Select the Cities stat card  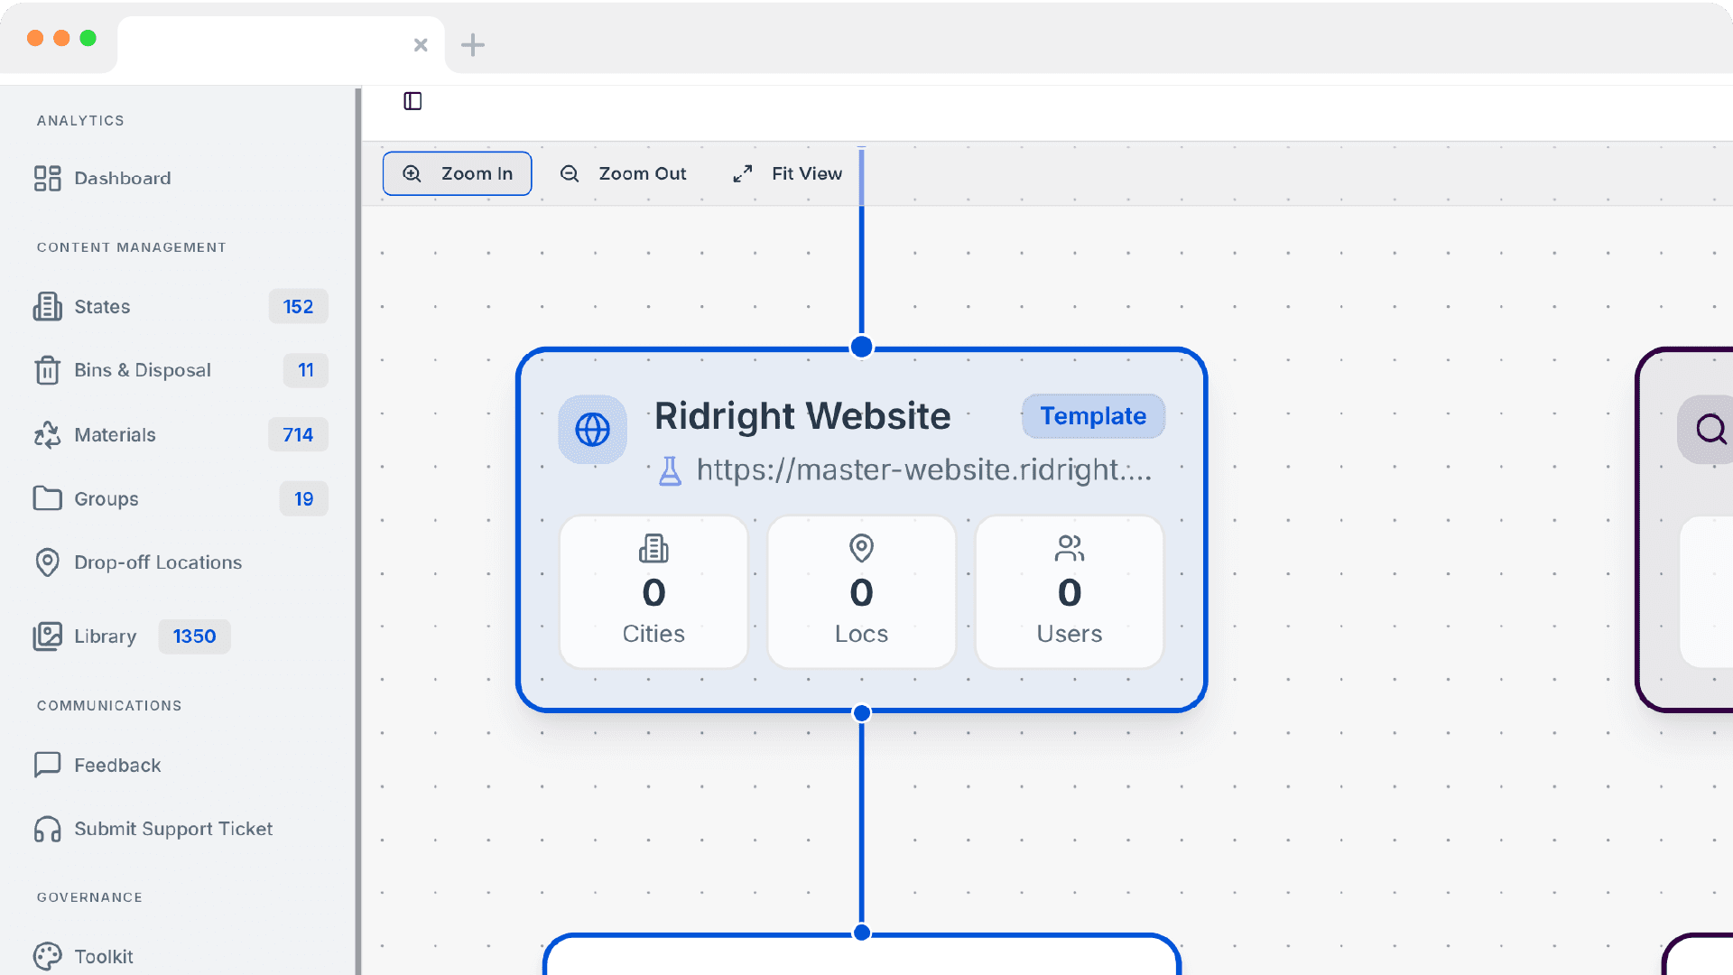tap(653, 592)
